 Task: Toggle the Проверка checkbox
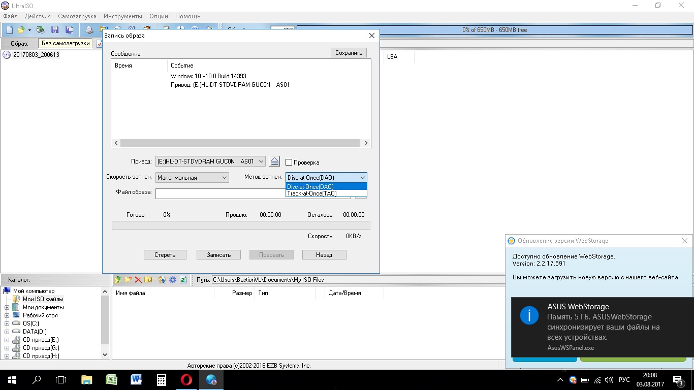pyautogui.click(x=289, y=162)
